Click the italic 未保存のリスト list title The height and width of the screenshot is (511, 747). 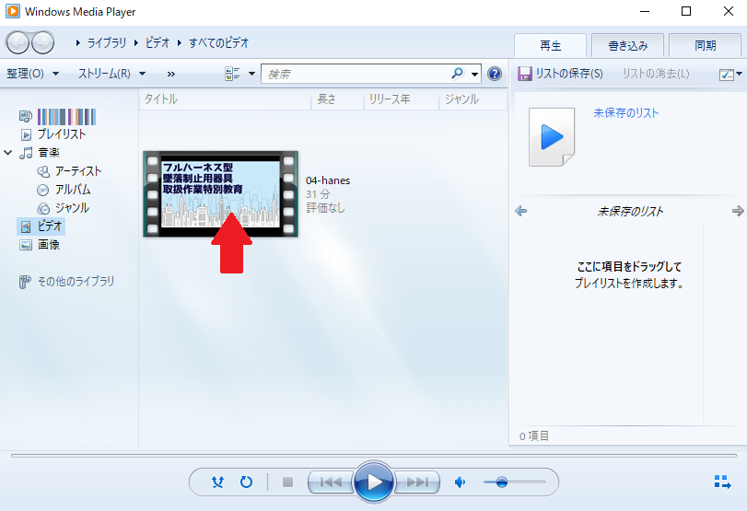pyautogui.click(x=630, y=211)
